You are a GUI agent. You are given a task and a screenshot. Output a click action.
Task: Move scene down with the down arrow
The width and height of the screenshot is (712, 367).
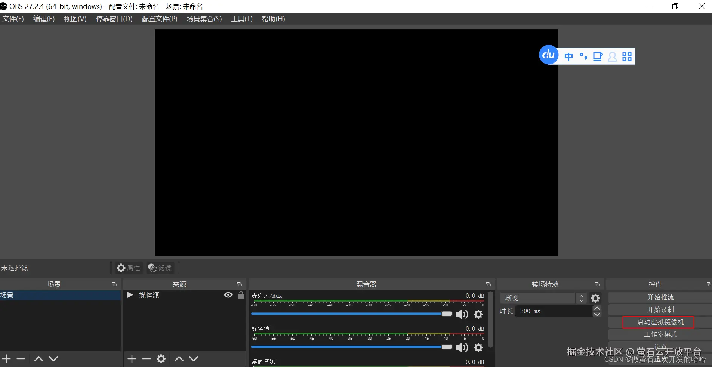(x=53, y=359)
